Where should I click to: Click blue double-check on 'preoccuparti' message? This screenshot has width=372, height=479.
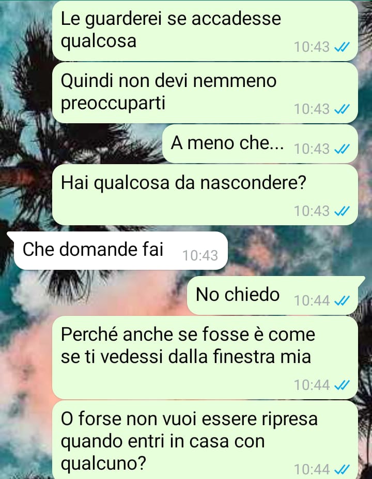(342, 109)
